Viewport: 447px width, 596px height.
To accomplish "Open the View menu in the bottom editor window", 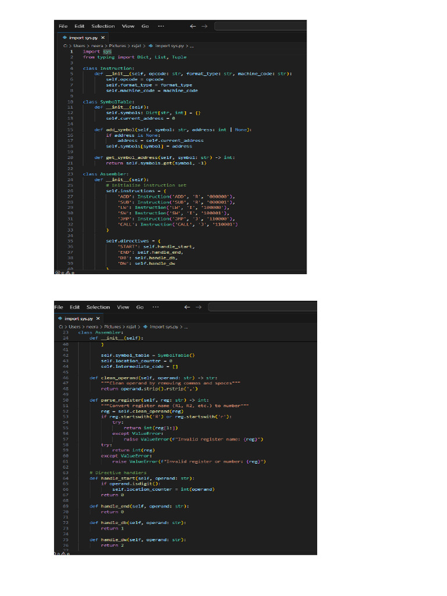I will point(123,307).
